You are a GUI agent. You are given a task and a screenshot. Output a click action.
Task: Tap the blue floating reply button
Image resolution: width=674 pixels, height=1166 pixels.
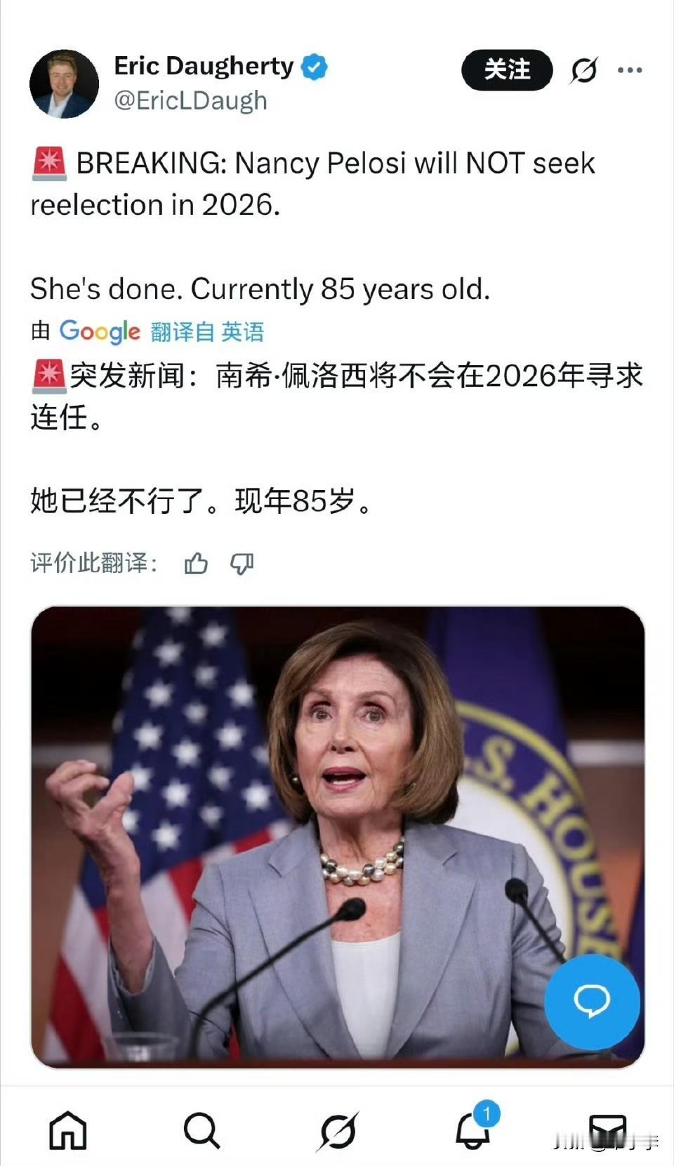592,1002
